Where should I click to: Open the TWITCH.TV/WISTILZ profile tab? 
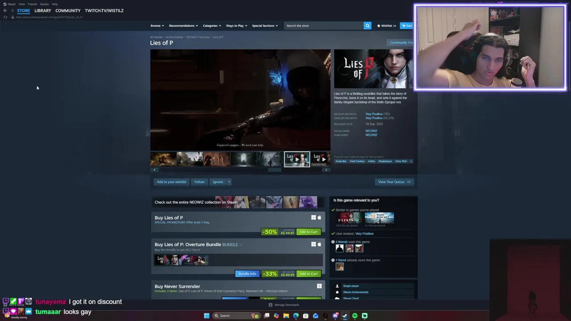104,11
